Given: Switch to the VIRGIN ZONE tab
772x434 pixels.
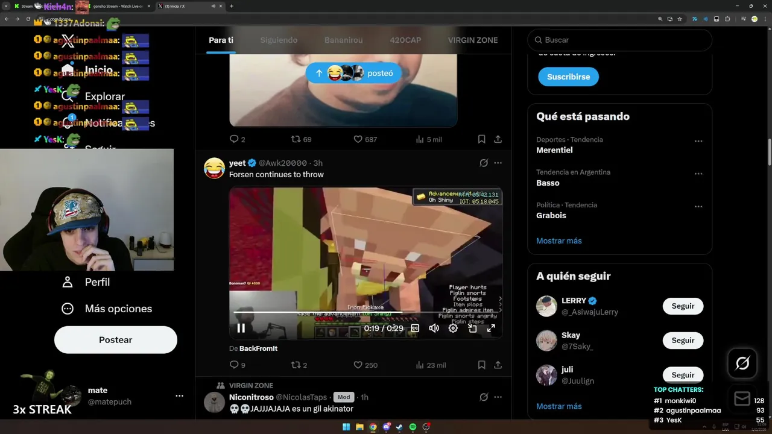Looking at the screenshot, I should (473, 40).
